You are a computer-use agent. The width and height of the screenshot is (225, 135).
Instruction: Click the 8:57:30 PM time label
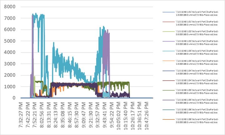click(76, 115)
